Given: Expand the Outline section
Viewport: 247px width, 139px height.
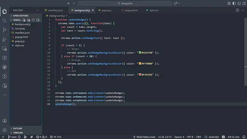Looking at the screenshot, I should 17,128.
